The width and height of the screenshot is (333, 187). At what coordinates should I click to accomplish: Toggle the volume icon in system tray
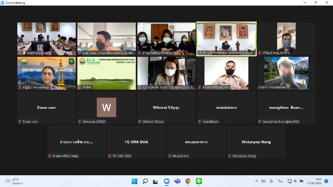[295, 181]
